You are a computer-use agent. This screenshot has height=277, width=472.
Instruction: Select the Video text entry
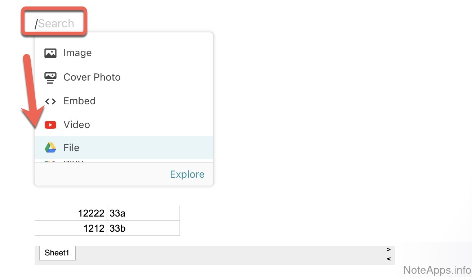[x=77, y=125]
